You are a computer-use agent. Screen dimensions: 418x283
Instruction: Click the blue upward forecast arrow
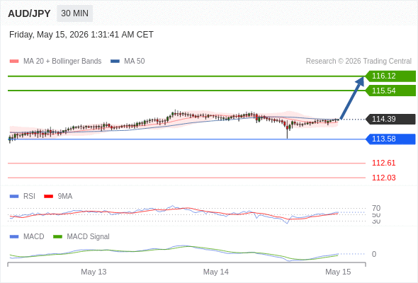pyautogui.click(x=352, y=98)
